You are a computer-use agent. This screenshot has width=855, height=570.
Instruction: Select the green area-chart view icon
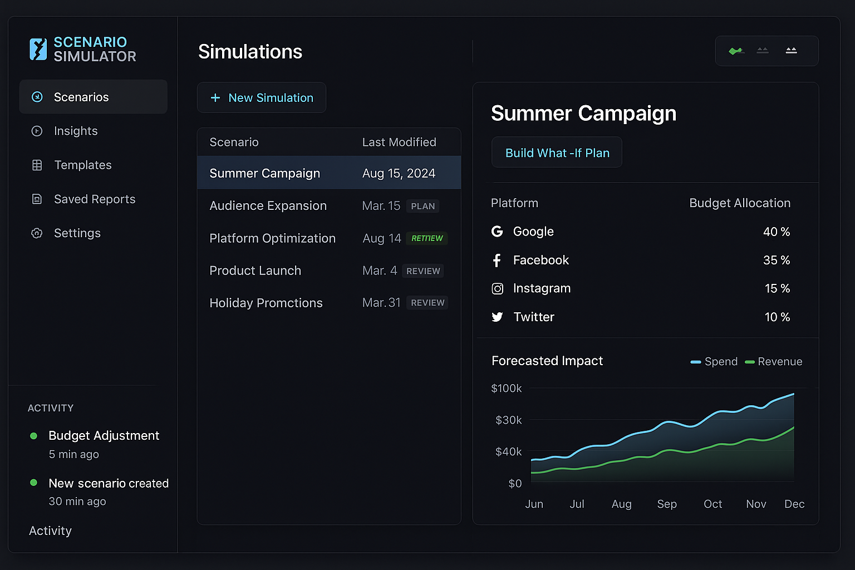pyautogui.click(x=736, y=51)
